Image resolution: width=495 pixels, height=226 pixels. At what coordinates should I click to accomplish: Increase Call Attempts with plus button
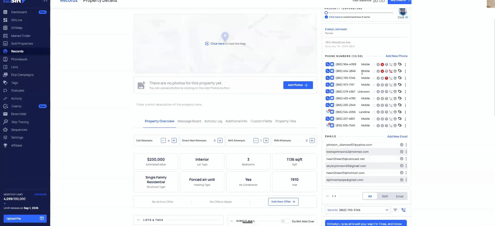tap(174, 141)
